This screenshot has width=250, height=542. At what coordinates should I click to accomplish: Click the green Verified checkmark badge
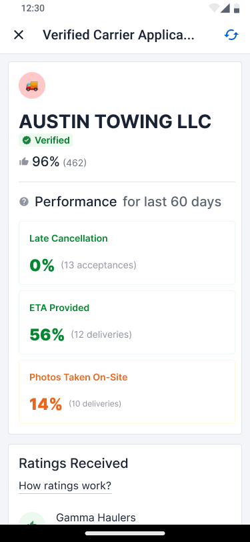coord(45,140)
